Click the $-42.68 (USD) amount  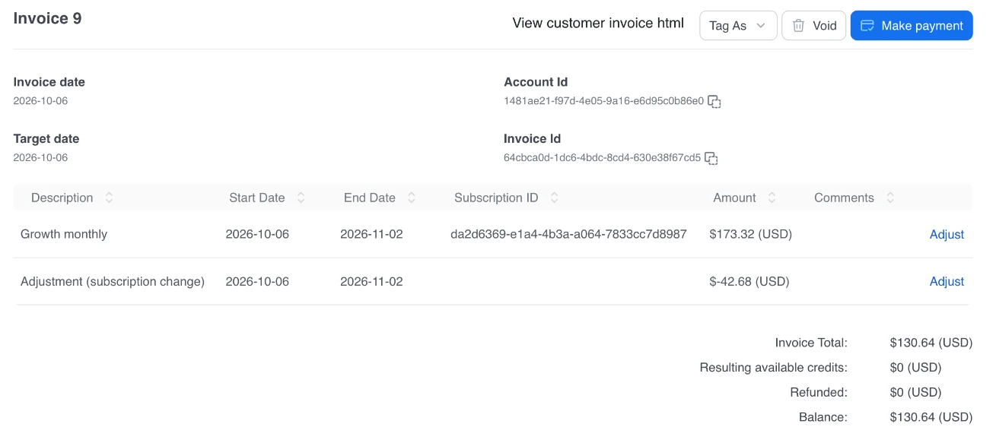(x=749, y=281)
